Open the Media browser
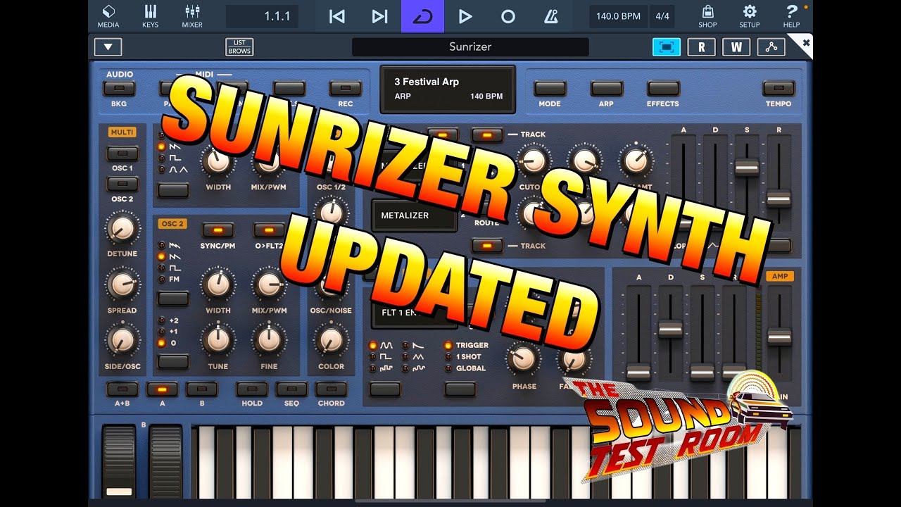 108,16
